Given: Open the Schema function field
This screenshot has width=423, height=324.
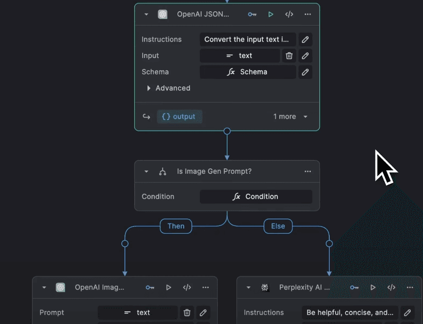Looking at the screenshot, I should 248,72.
